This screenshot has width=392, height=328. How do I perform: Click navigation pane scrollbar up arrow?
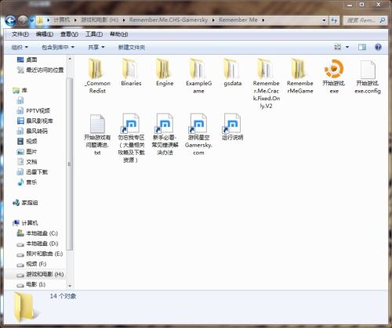point(70,59)
